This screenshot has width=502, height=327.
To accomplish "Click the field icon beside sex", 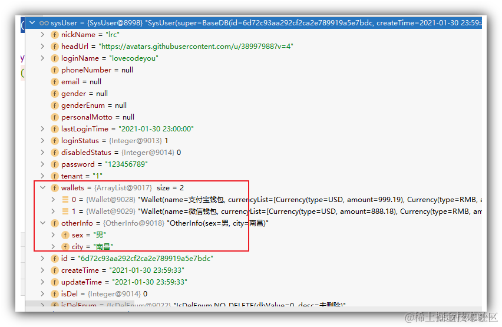I will click(65, 234).
